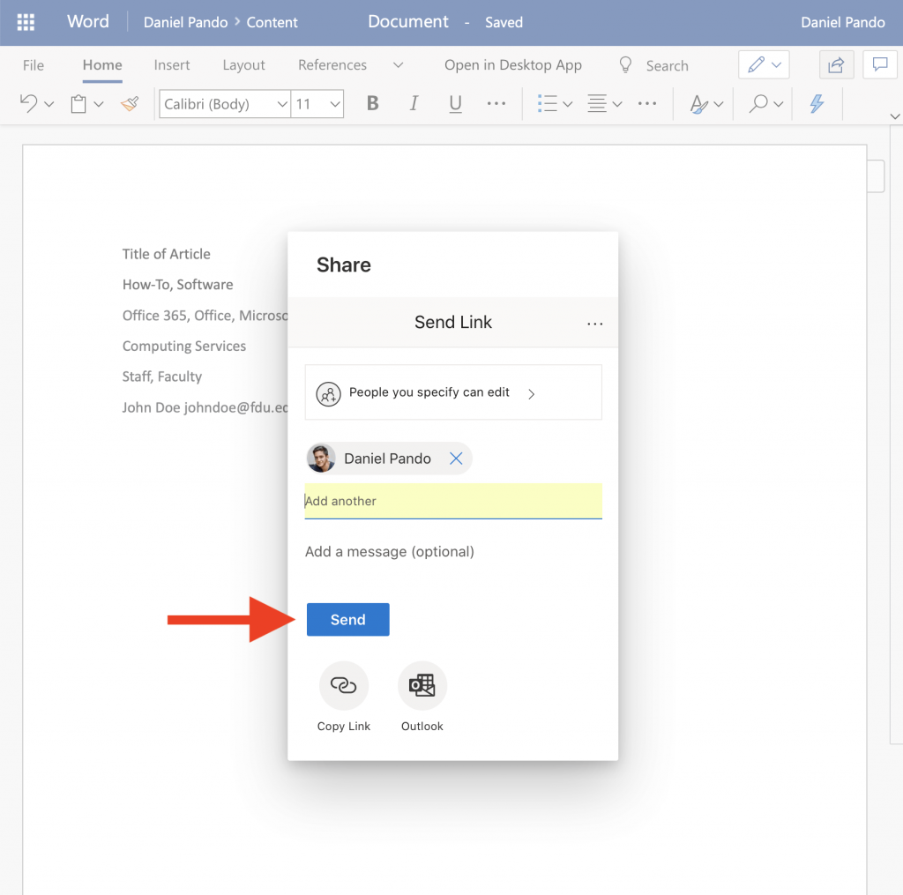
Task: Click the Outlook icon
Action: coord(422,685)
